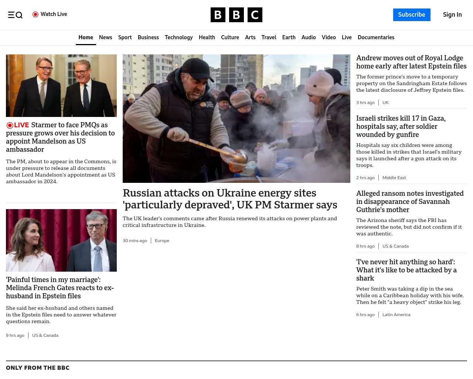
Task: Click the '2 hrs ago' timestamp
Action: [365, 178]
